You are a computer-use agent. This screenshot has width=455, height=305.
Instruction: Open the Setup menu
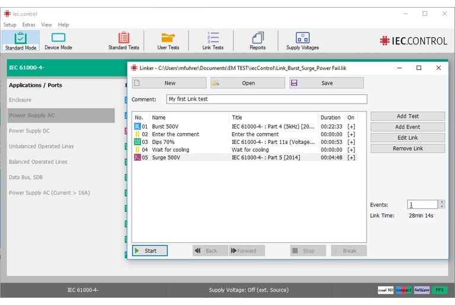9,25
